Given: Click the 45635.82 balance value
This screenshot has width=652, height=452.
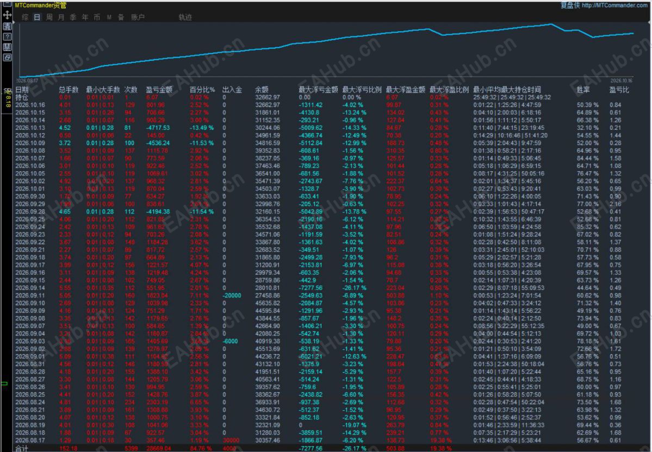Looking at the screenshot, I should tap(268, 303).
